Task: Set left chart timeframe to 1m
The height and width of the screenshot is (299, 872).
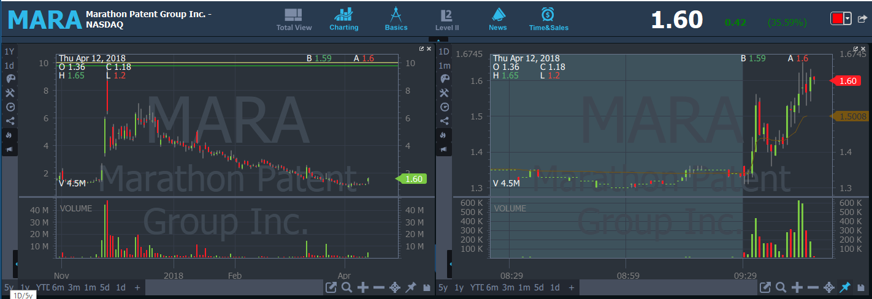Action: tap(90, 287)
